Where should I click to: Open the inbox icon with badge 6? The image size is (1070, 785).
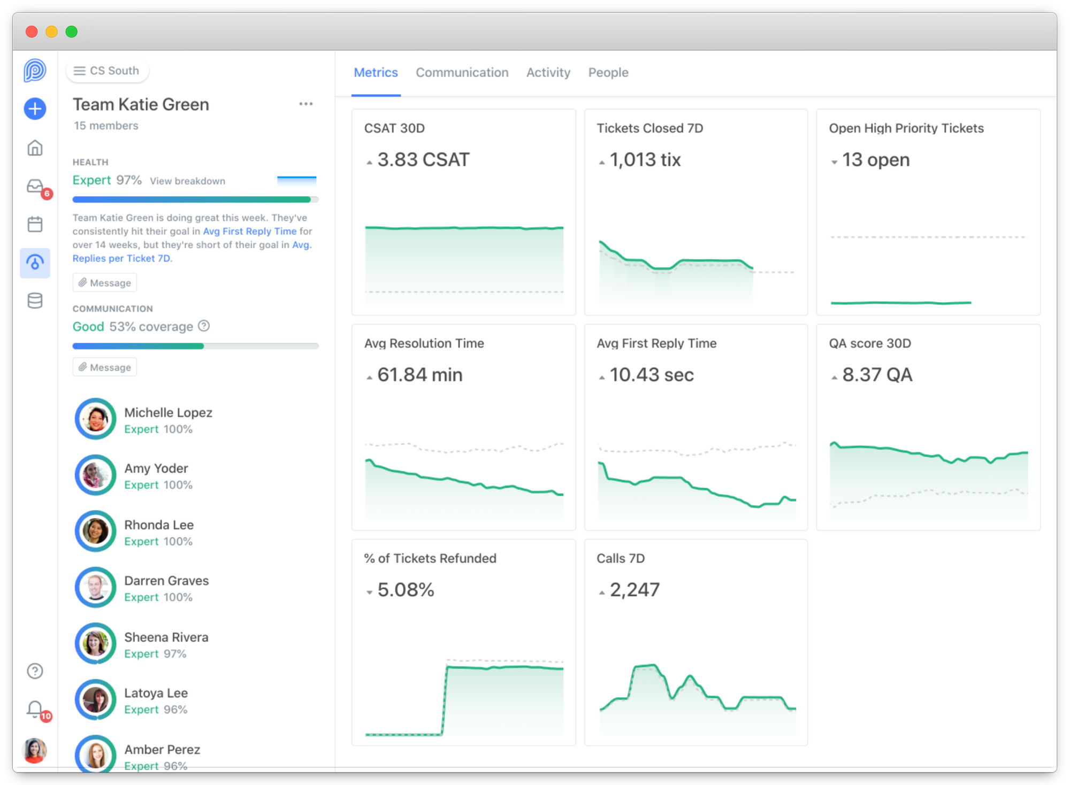pos(36,187)
